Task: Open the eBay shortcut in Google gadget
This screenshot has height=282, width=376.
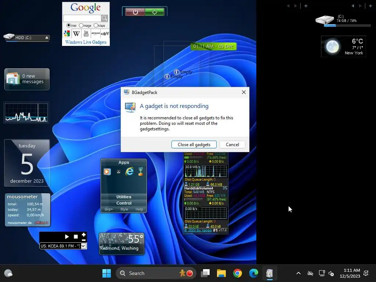Action: [x=105, y=33]
